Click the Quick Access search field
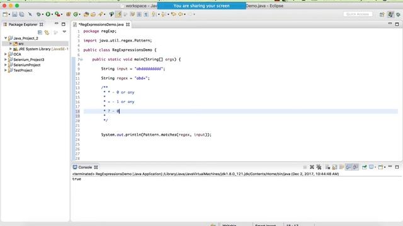The image size is (403, 226). (358, 14)
